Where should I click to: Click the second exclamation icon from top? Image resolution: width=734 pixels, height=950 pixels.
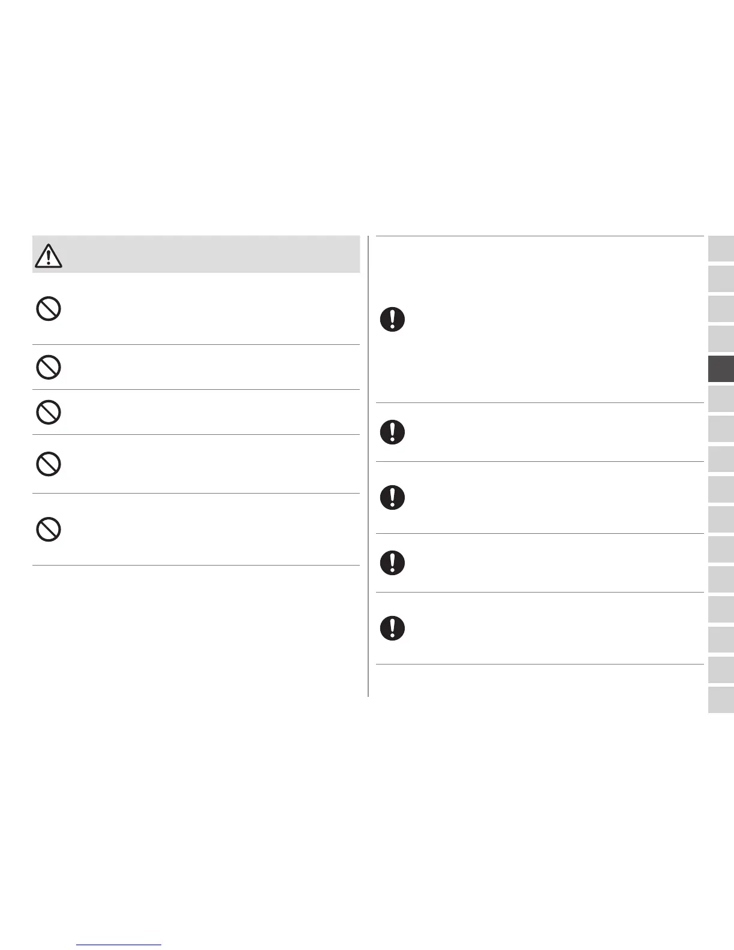pos(392,432)
